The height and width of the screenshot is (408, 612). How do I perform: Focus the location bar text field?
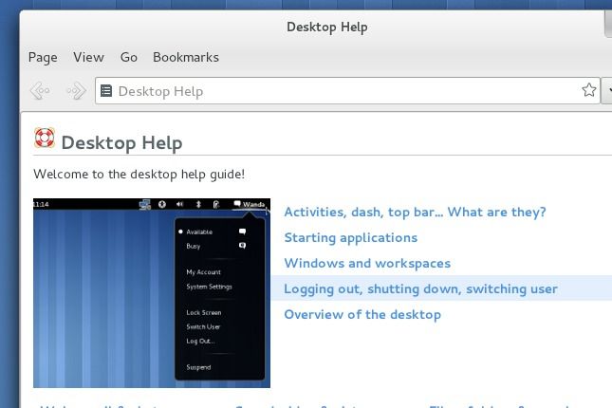(x=342, y=91)
